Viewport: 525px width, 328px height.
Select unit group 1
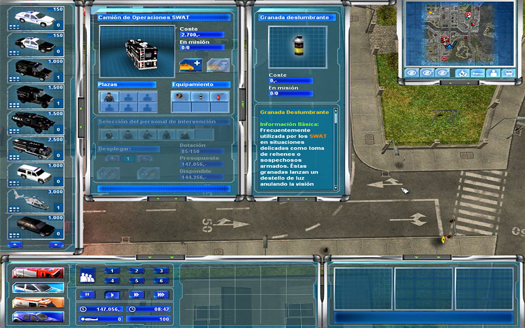pyautogui.click(x=112, y=271)
